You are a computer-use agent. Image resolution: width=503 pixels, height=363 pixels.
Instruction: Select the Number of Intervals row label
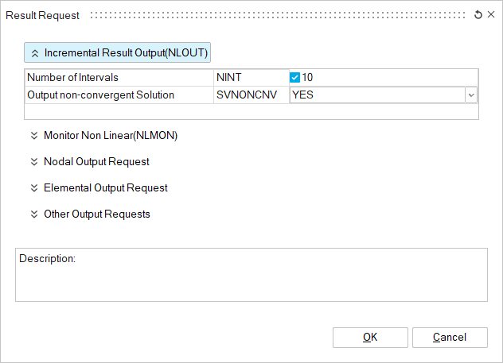tap(72, 78)
